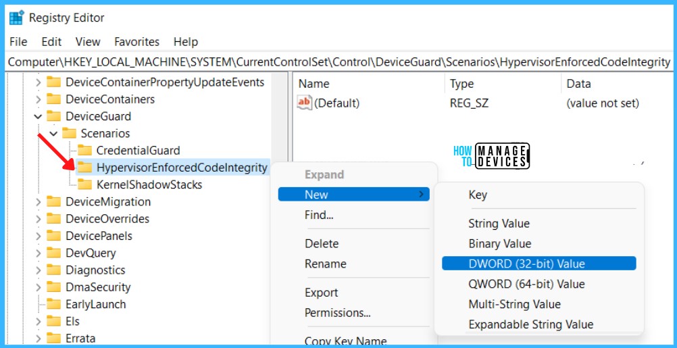
Task: Click the KernelShadowStacks folder icon
Action: coord(84,184)
